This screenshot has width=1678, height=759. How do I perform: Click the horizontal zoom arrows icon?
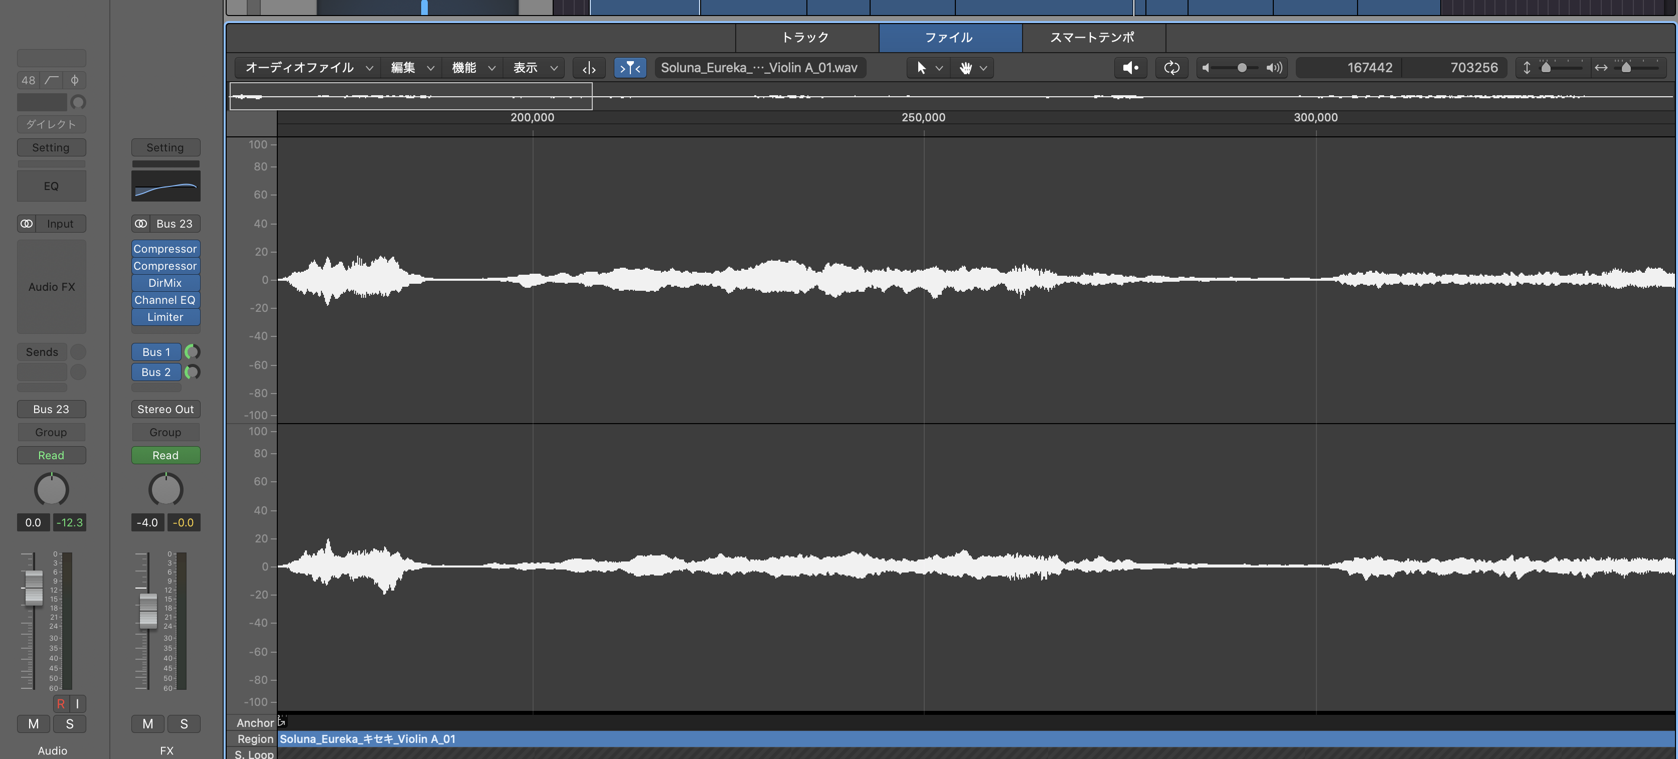coord(1600,68)
